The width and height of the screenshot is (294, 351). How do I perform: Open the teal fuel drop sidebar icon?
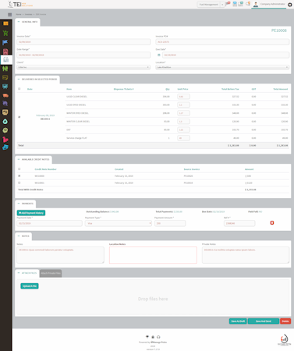pyautogui.click(x=5, y=122)
